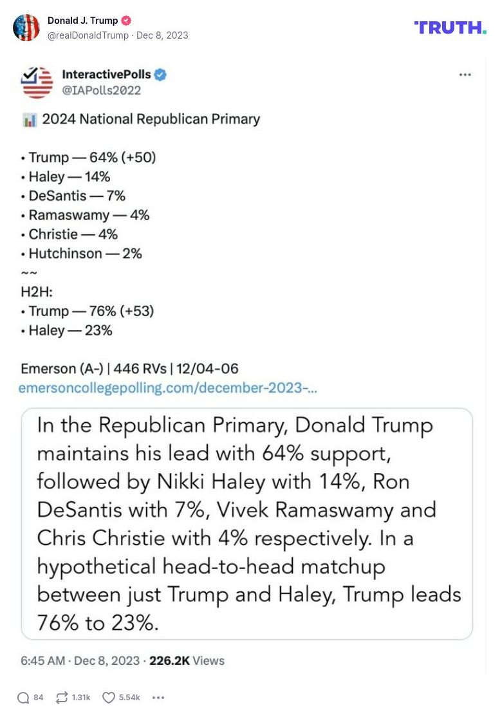500x717 pixels.
Task: Click the @realDonaldTrump handle
Action: 88,35
